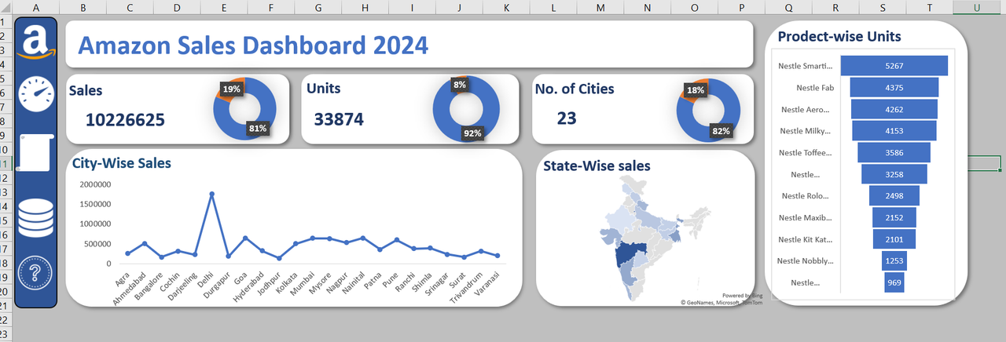Viewport: 1006px width, 342px height.
Task: Click the Amazon logo icon in sidebar
Action: pos(35,42)
